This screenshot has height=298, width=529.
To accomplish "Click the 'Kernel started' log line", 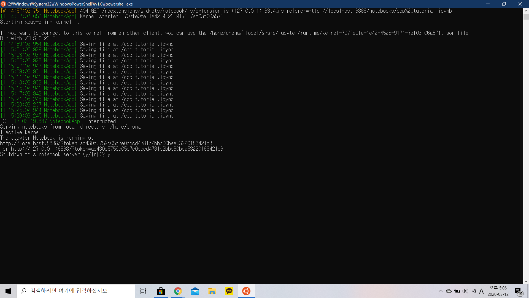I will (x=112, y=17).
